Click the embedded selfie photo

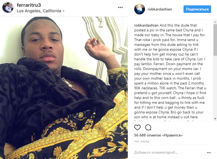pos(64,88)
